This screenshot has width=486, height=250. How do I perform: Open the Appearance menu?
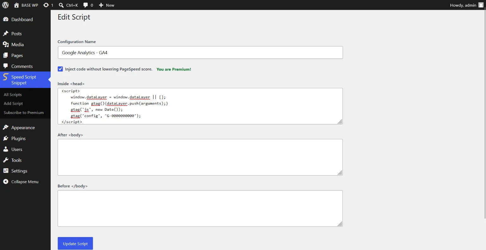click(25, 128)
